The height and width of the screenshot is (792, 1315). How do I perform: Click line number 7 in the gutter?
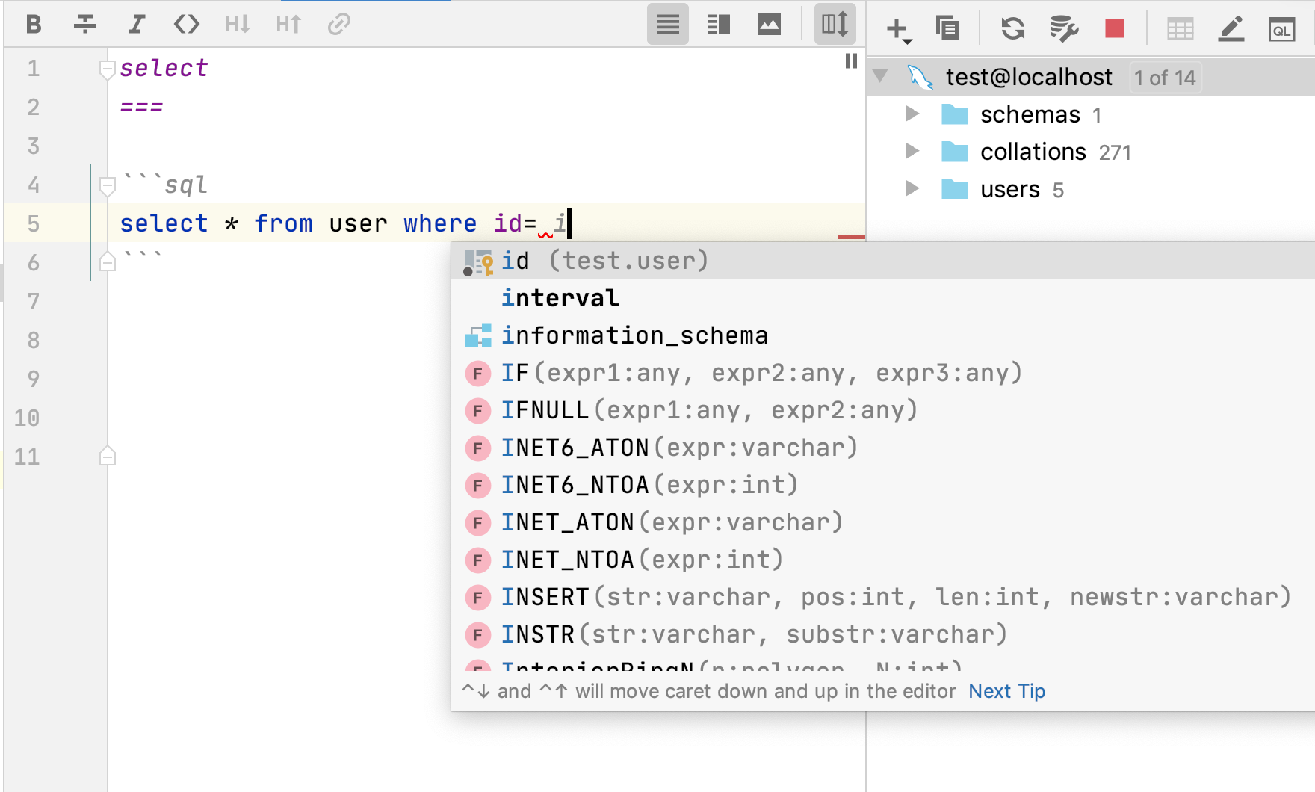pyautogui.click(x=34, y=302)
